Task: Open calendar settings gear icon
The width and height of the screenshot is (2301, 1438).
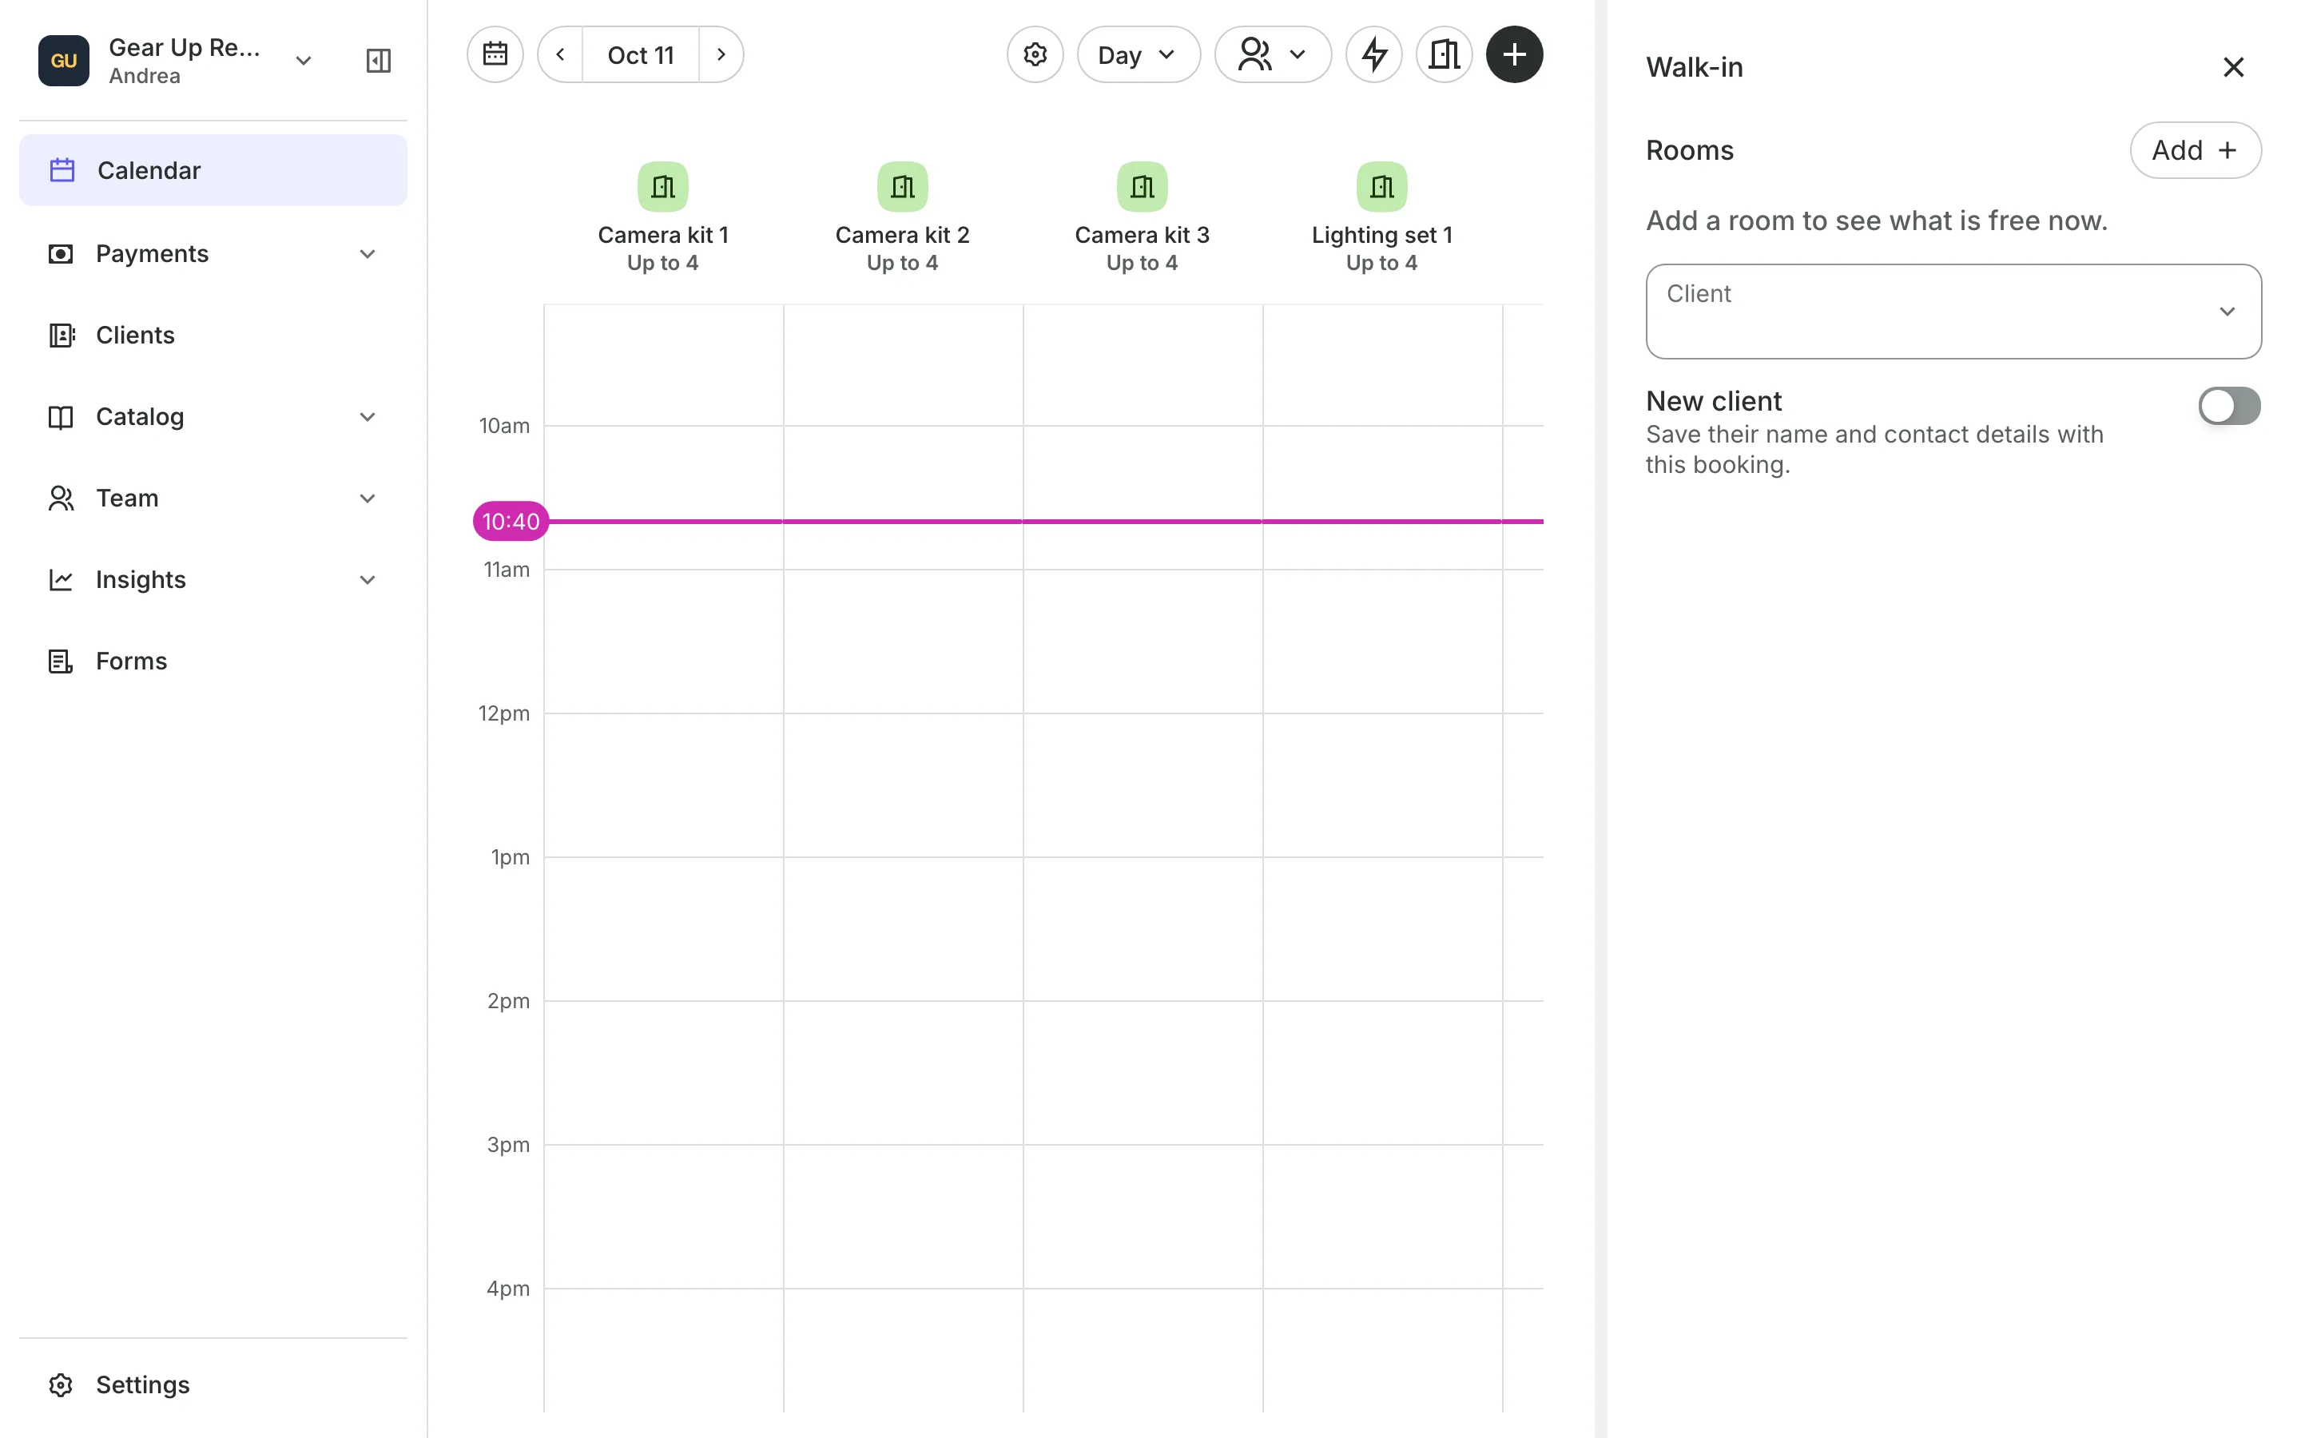Action: click(1035, 54)
